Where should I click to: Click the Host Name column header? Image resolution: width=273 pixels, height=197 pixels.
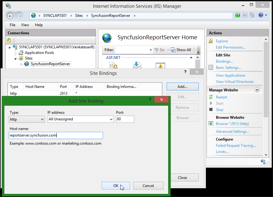(41, 87)
